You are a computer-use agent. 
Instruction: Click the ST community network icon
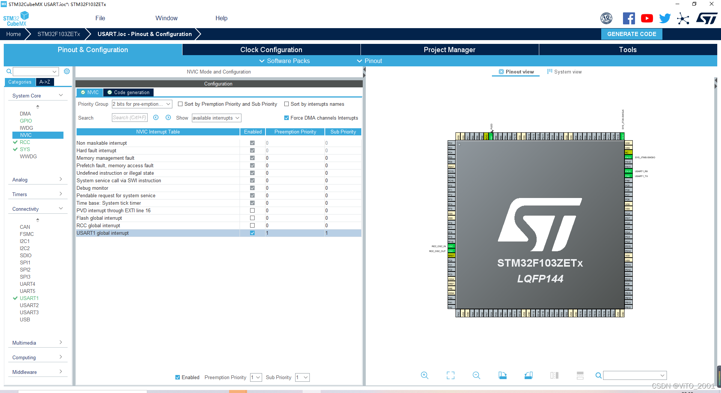point(683,18)
